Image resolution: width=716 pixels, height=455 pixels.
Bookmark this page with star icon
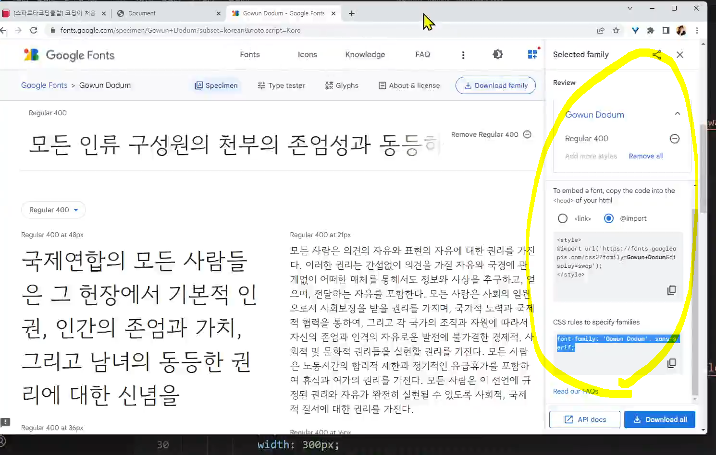coord(616,30)
